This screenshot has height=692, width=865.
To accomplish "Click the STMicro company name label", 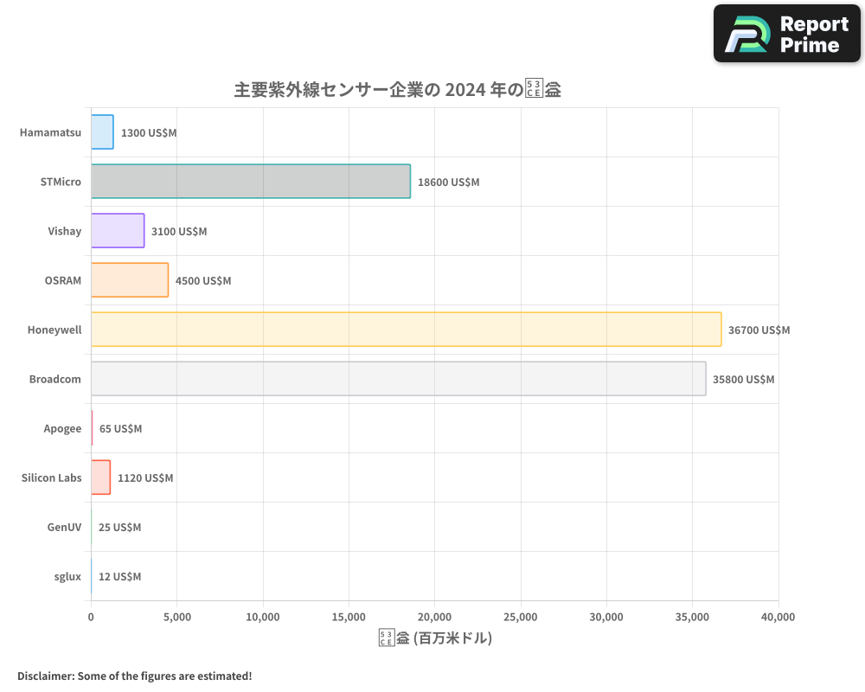I will tap(61, 182).
